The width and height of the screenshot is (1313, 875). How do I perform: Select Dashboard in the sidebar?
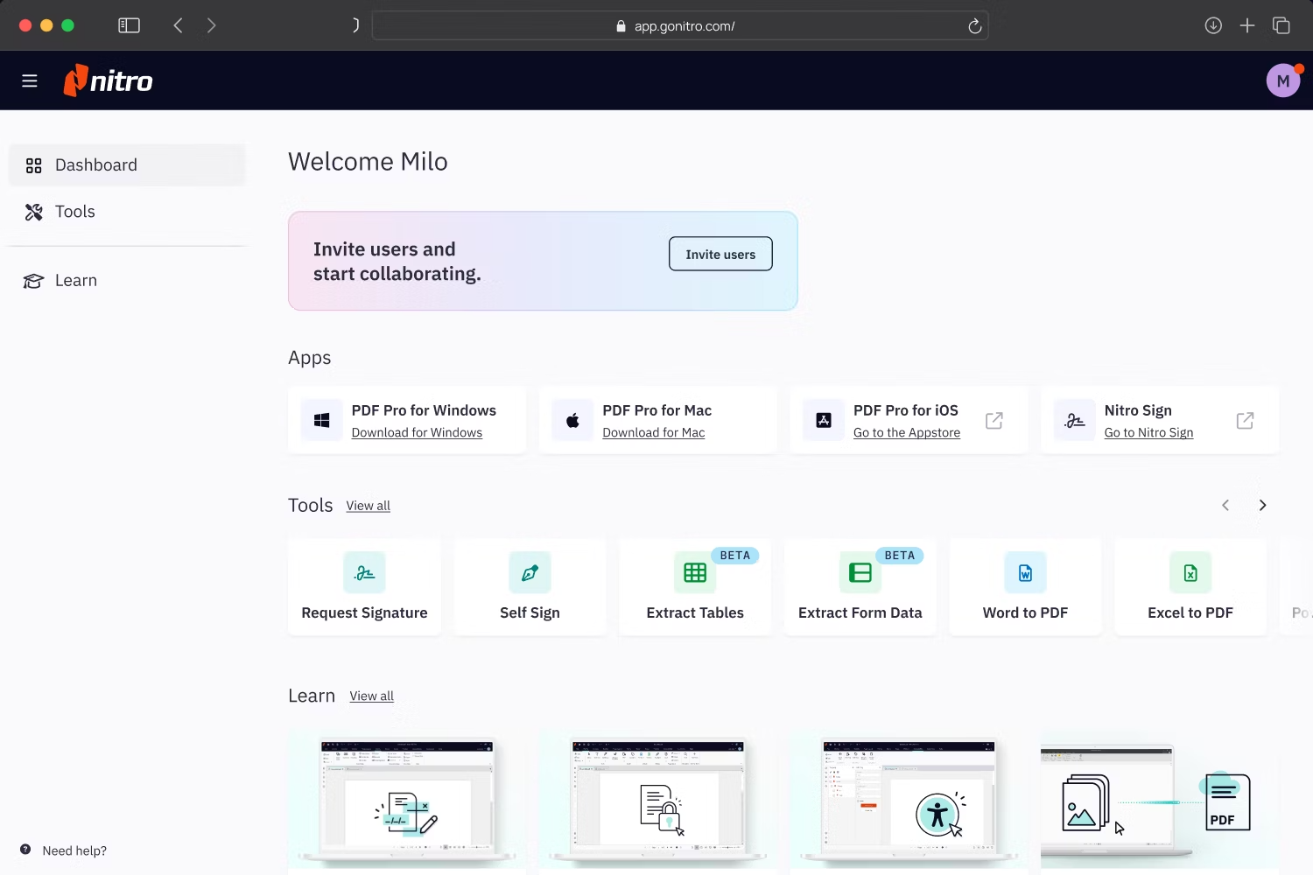tap(127, 165)
